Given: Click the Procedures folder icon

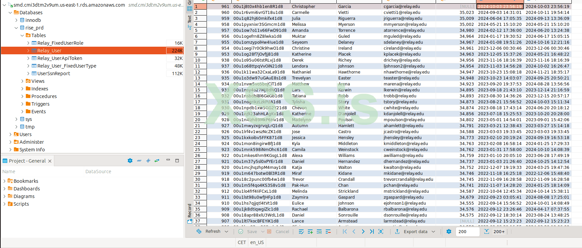Looking at the screenshot, I should coord(28,96).
